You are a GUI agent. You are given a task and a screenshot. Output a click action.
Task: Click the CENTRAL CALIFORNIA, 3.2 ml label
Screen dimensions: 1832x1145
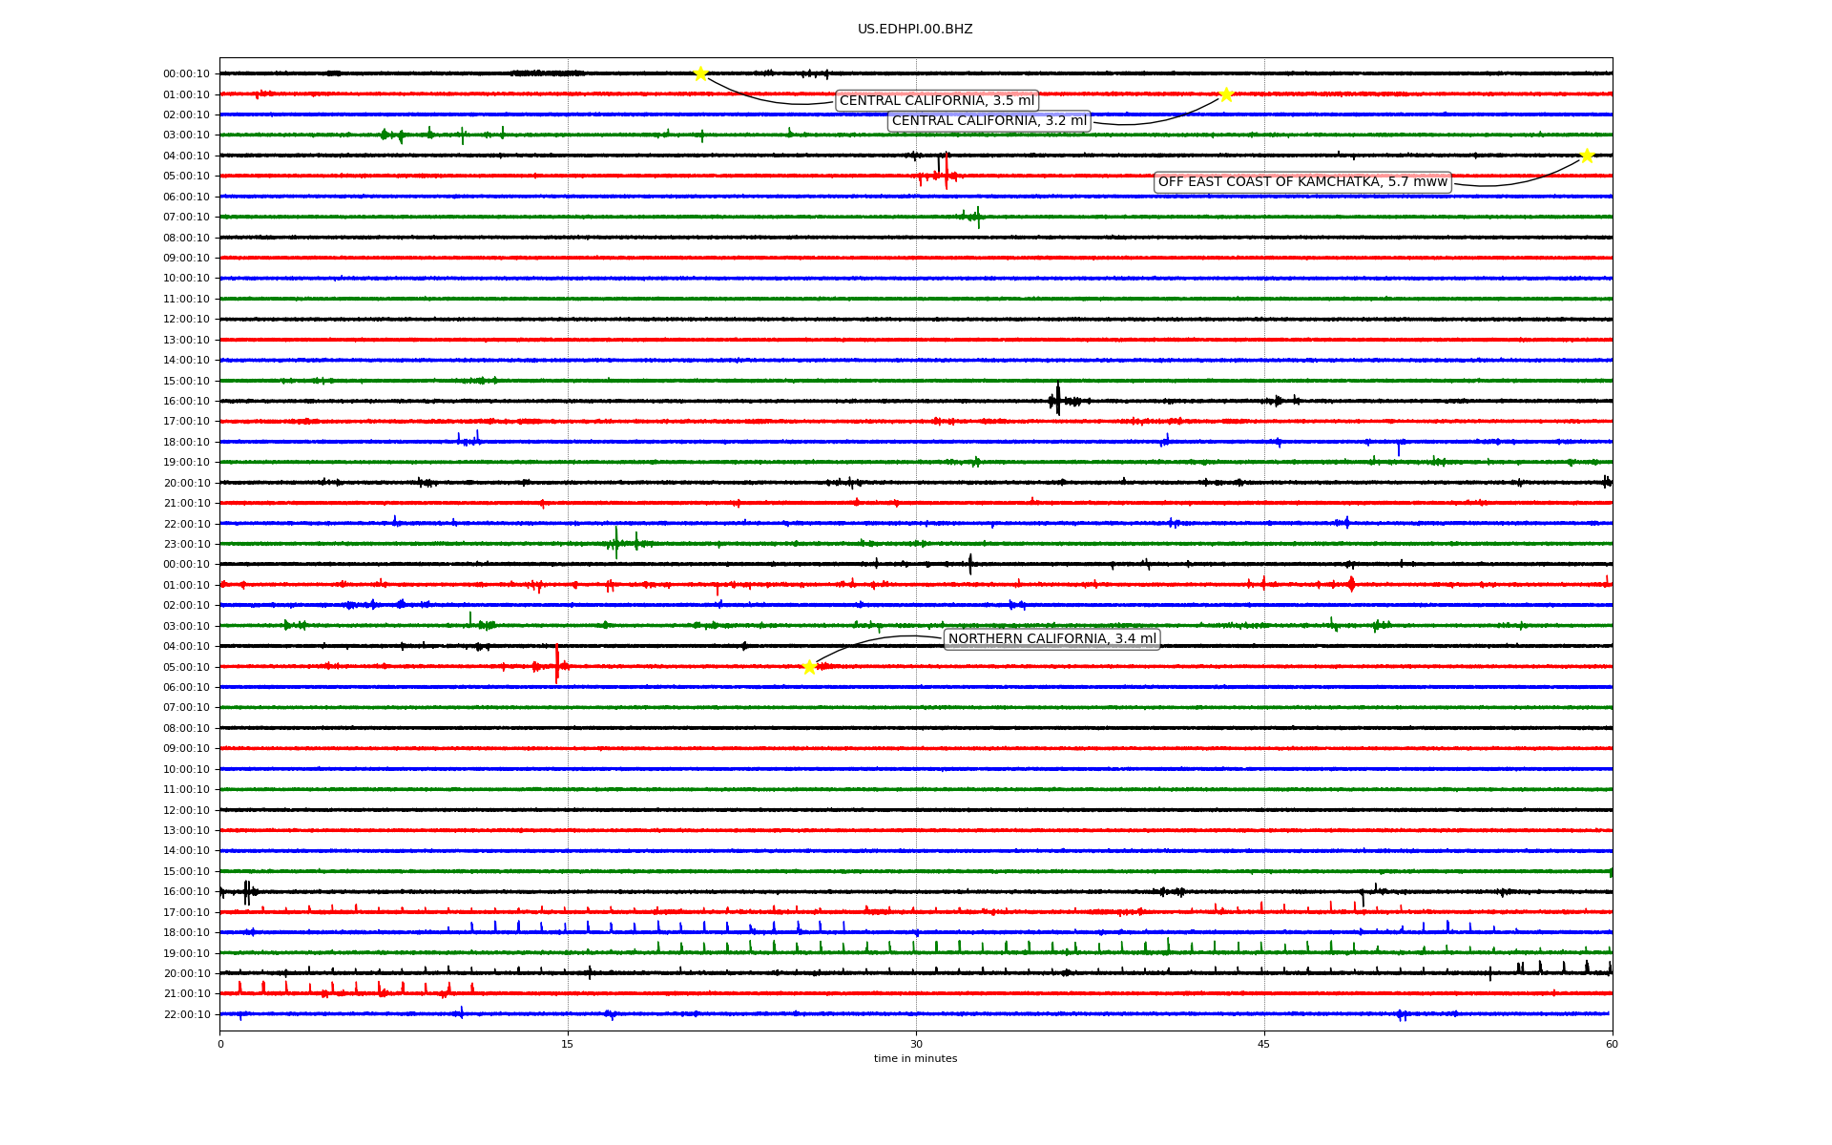pos(989,121)
